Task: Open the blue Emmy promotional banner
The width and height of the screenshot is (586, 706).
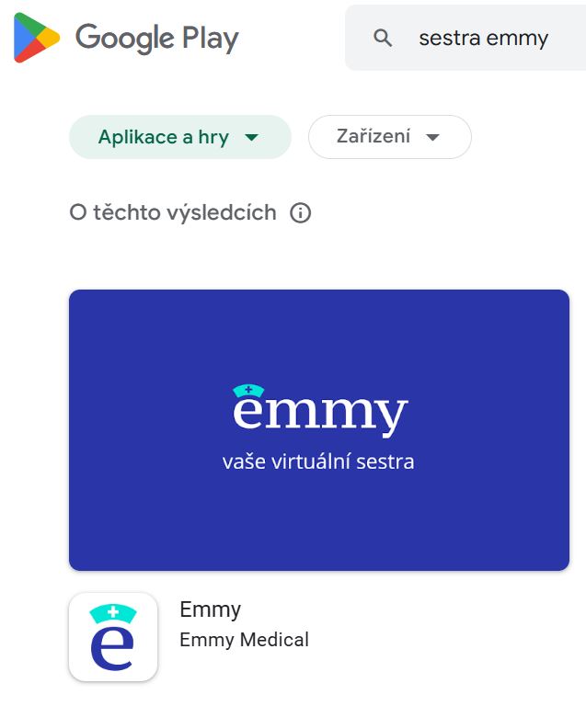Action: (x=319, y=430)
